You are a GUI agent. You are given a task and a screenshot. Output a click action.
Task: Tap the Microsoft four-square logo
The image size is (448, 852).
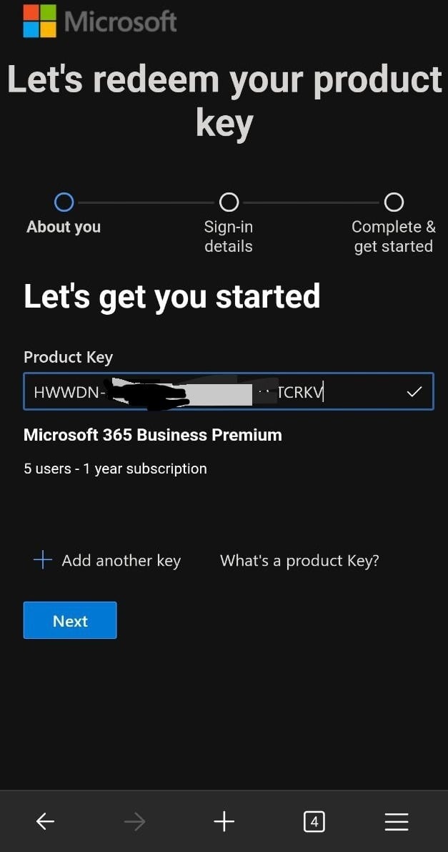pos(39,21)
